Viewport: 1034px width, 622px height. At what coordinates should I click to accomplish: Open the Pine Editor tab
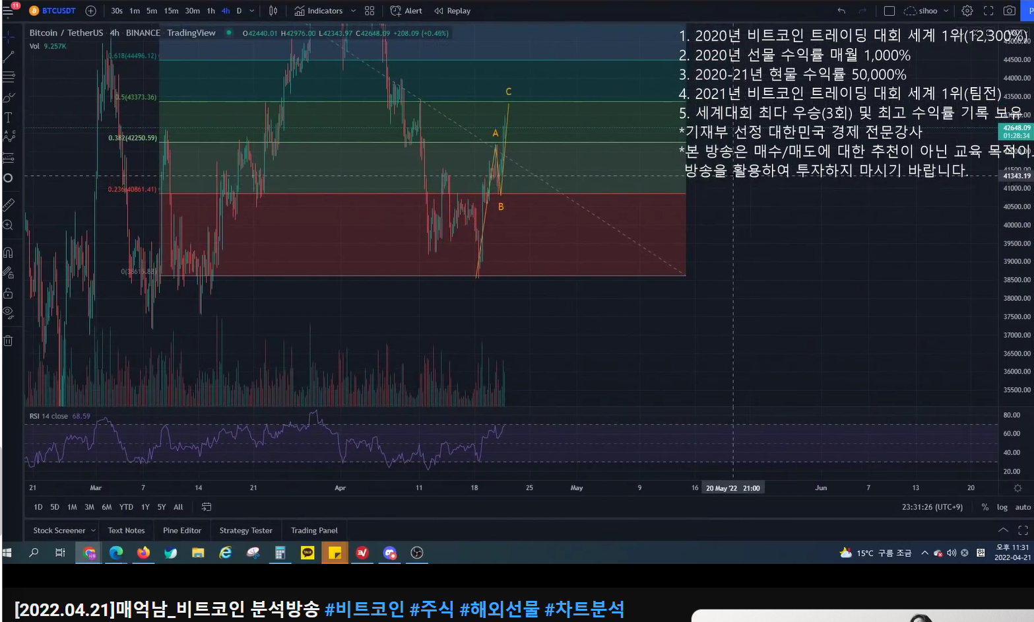(182, 530)
